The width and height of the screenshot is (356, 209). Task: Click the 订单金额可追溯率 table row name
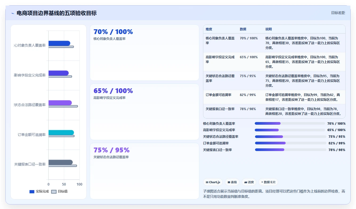[x=219, y=95]
